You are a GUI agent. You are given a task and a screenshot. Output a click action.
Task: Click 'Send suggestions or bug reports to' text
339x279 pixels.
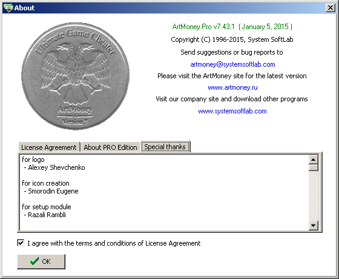[232, 52]
